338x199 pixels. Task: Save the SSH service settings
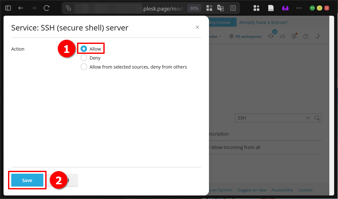tap(27, 180)
